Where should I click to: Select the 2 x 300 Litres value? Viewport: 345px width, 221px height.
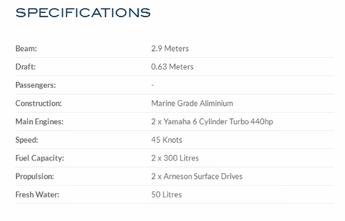(x=175, y=158)
